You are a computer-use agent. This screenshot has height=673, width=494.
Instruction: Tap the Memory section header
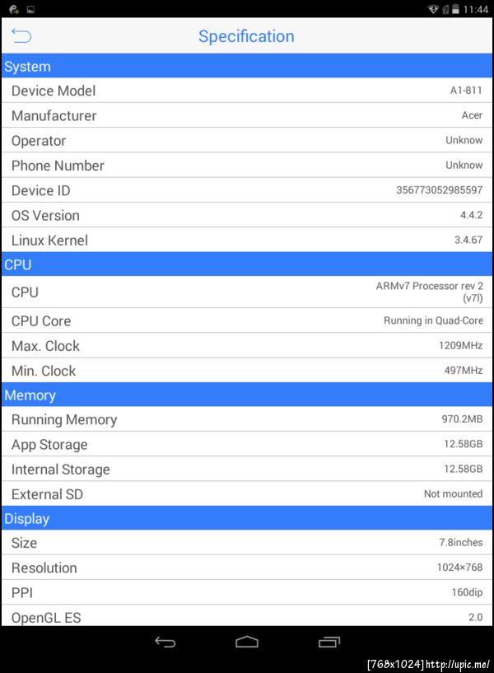pos(247,395)
